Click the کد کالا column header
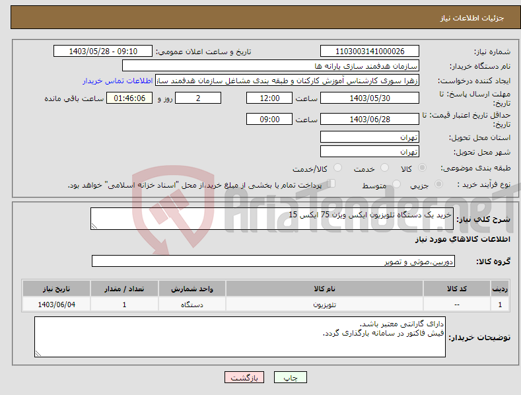This screenshot has height=395, width=521. click(457, 289)
